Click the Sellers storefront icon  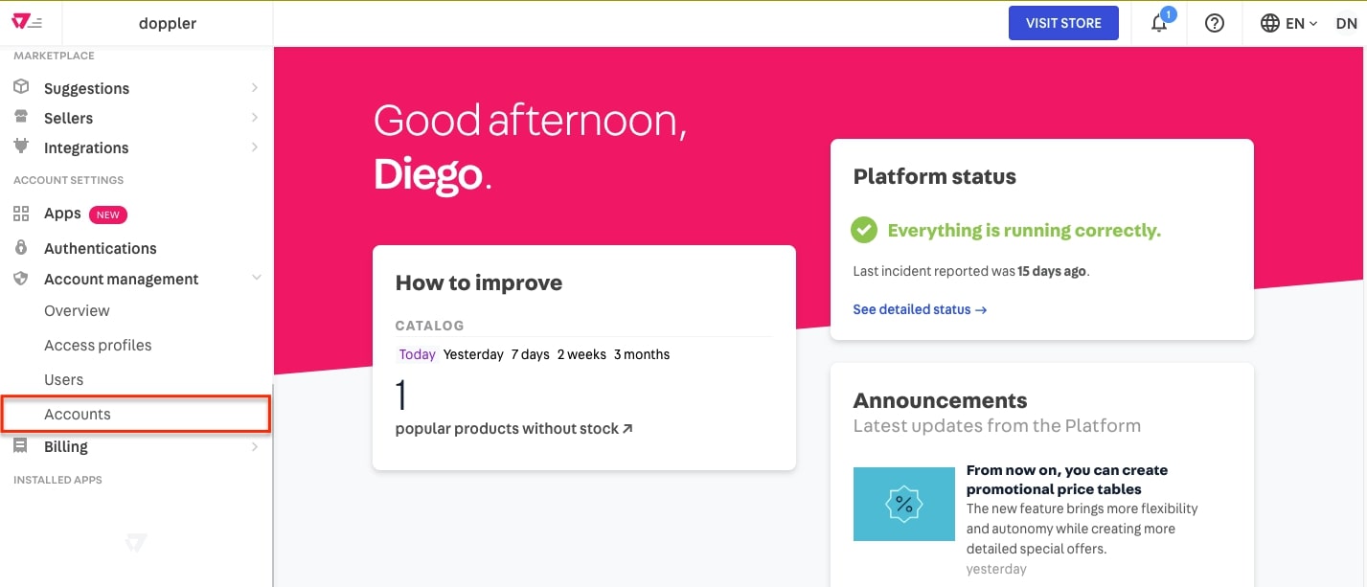[x=21, y=117]
